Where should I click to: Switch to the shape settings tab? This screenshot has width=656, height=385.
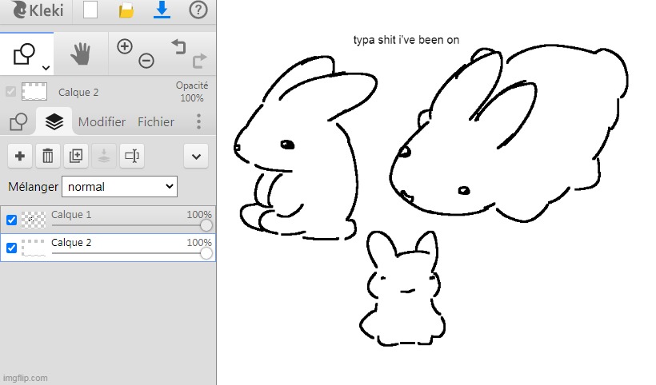point(18,122)
